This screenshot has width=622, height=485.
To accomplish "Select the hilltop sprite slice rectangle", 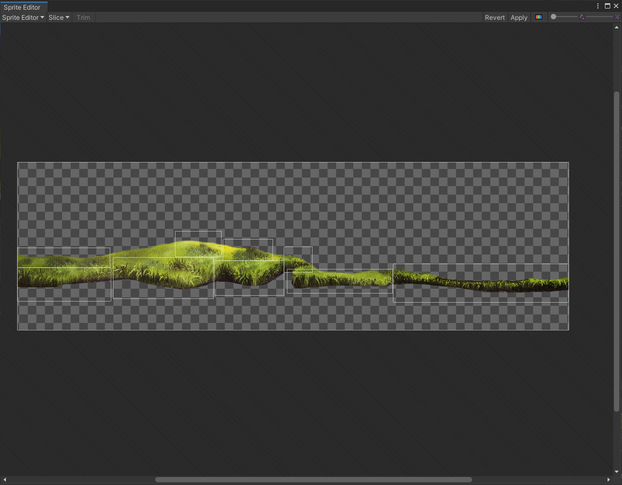I will point(198,244).
